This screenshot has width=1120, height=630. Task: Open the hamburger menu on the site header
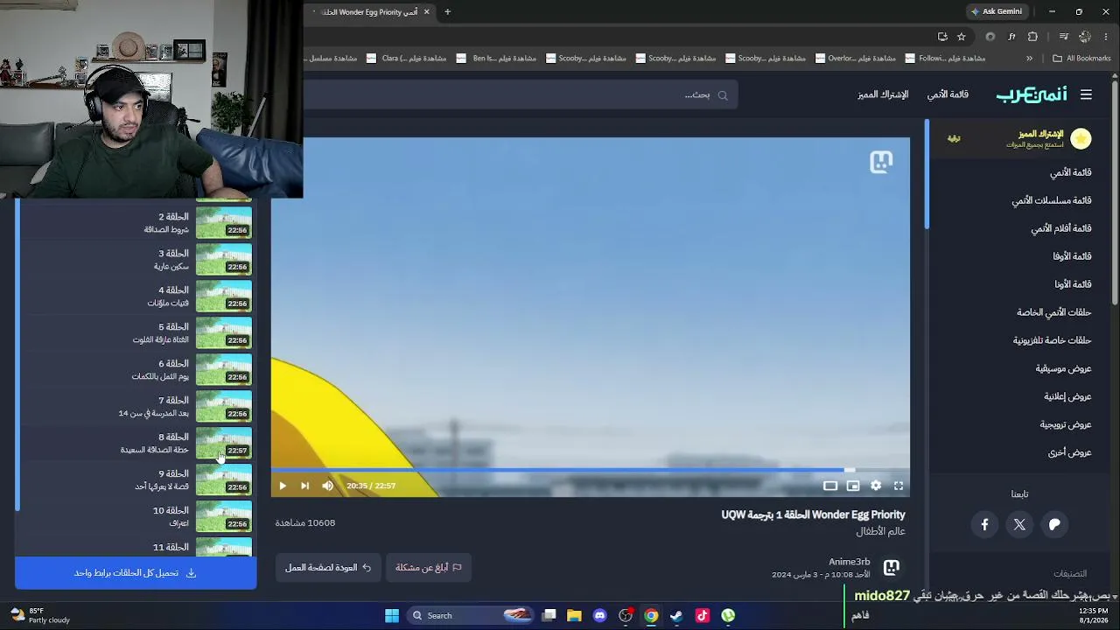click(1086, 94)
